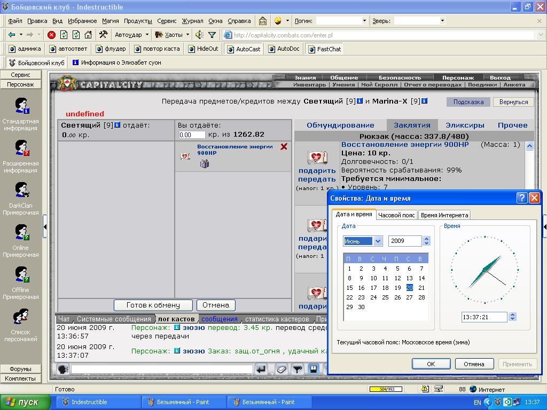Click the FastChat toolbar button

coord(324,49)
